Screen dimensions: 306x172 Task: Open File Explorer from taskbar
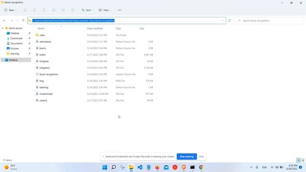click(131, 167)
